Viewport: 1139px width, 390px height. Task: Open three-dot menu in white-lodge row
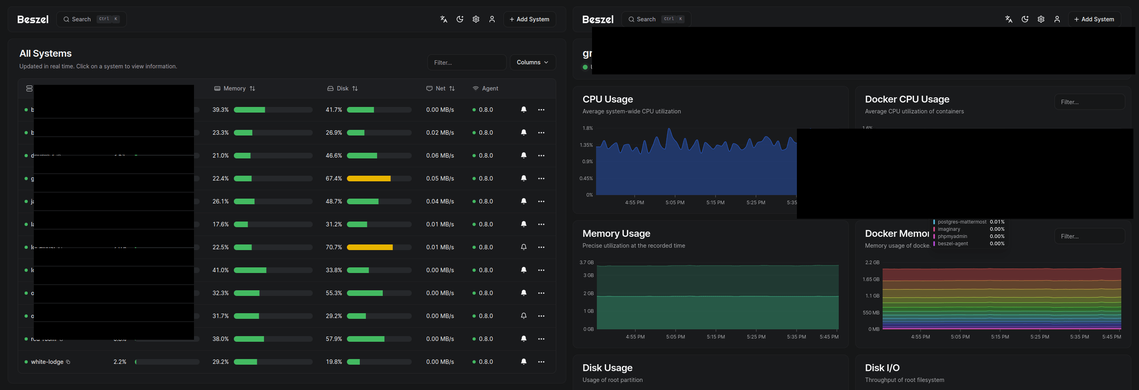pos(541,362)
